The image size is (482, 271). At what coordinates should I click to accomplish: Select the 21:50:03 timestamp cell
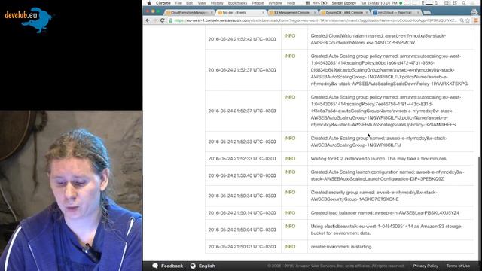pos(242,247)
